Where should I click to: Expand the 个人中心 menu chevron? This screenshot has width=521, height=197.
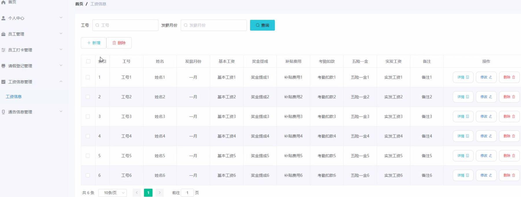(61, 18)
